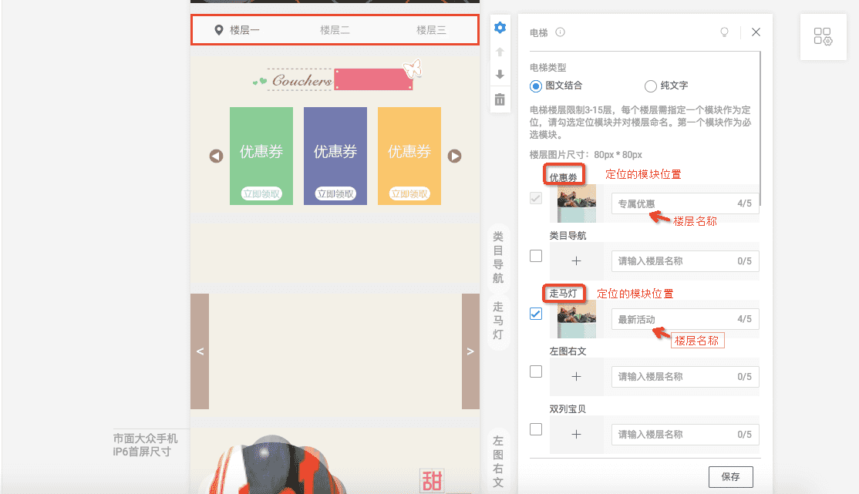The width and height of the screenshot is (859, 494).
Task: Uncheck the 走马灯 floor checkbox
Action: coord(536,314)
